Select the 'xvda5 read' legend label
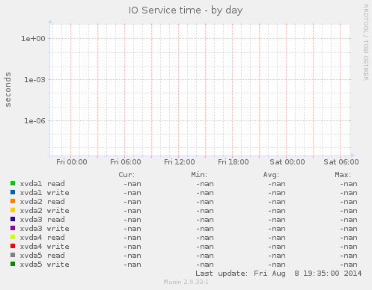Image resolution: width=372 pixels, height=290 pixels. [x=42, y=256]
